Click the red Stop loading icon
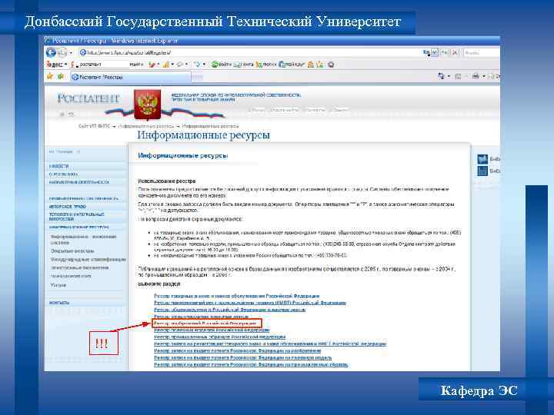Image resolution: width=554 pixels, height=415 pixels. [455, 52]
